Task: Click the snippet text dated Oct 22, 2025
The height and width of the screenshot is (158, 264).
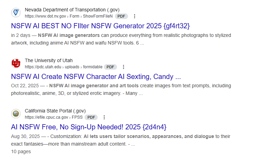Action: 121,89
